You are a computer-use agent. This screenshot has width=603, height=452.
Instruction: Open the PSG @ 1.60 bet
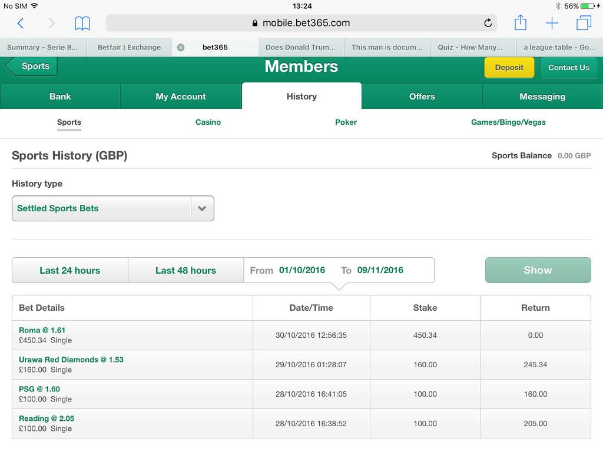[x=39, y=389]
